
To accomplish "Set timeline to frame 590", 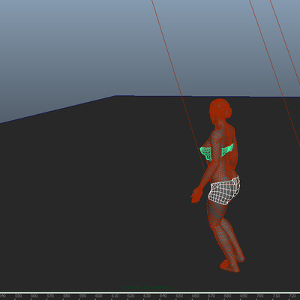I will [82, 296].
